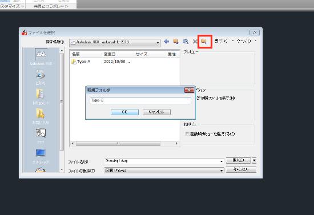Image resolution: width=314 pixels, height=215 pixels.
Task: Click Cancel in the new folder dialog
Action: (x=156, y=112)
